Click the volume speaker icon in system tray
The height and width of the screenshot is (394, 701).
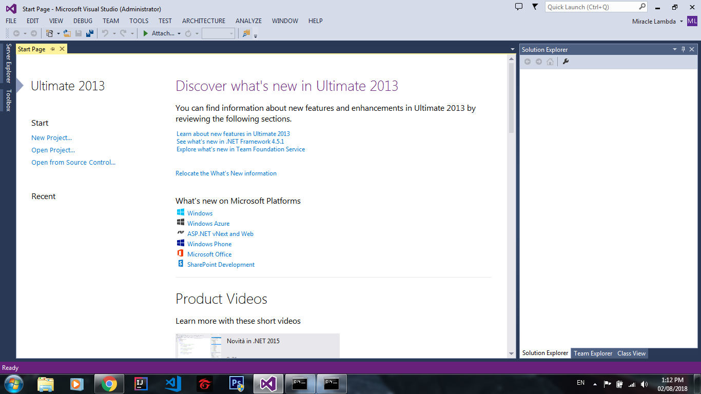[x=645, y=384]
